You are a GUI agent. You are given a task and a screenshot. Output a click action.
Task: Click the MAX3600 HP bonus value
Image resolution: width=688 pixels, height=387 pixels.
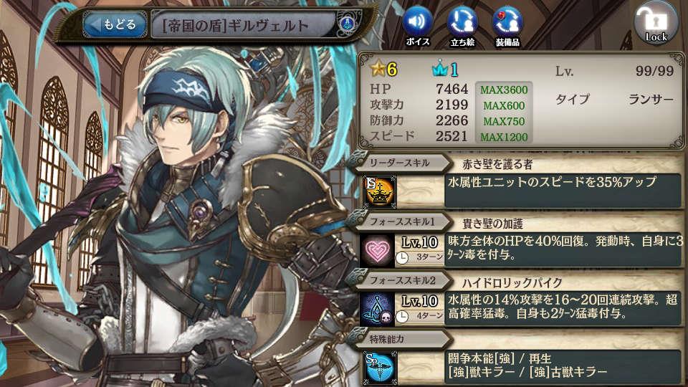pos(504,90)
